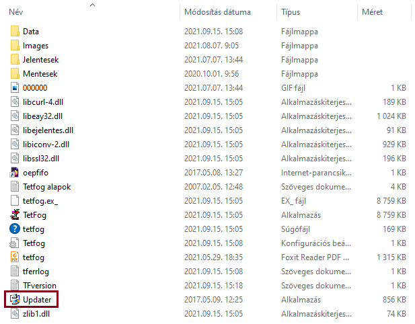This screenshot has width=415, height=324.
Task: Select the Images folder name
Action: coord(36,46)
